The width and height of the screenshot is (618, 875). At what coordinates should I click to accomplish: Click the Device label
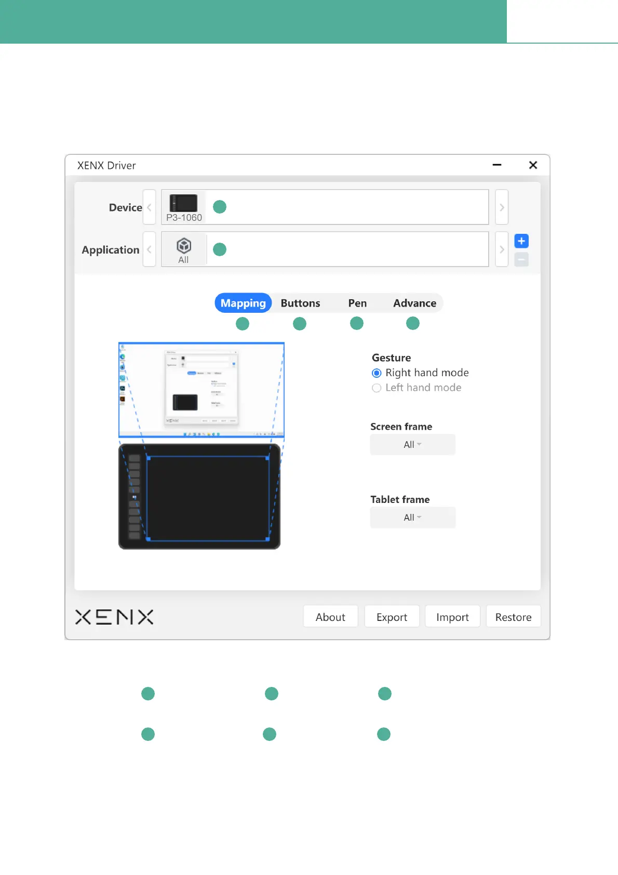(x=125, y=207)
